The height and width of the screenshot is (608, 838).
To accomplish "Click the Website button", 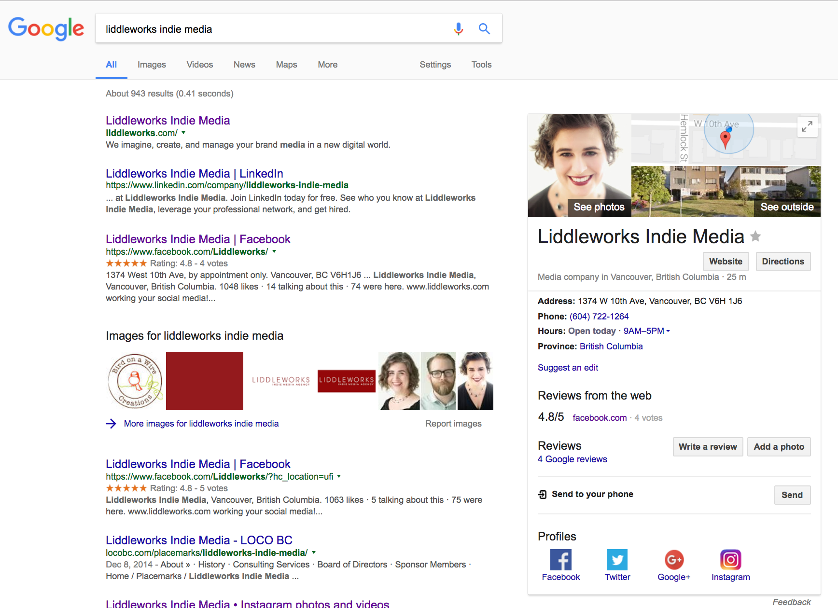I will coord(726,261).
